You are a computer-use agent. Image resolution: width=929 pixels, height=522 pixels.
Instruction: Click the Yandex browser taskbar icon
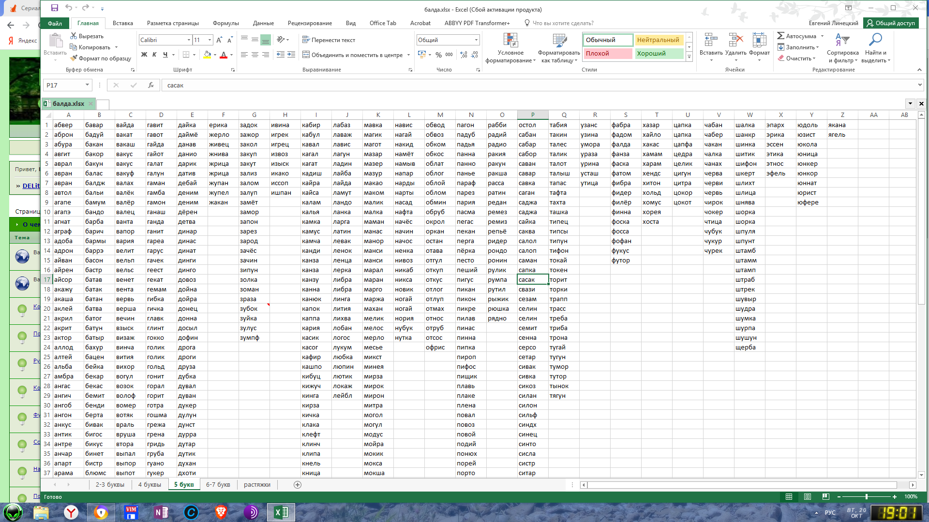point(71,512)
